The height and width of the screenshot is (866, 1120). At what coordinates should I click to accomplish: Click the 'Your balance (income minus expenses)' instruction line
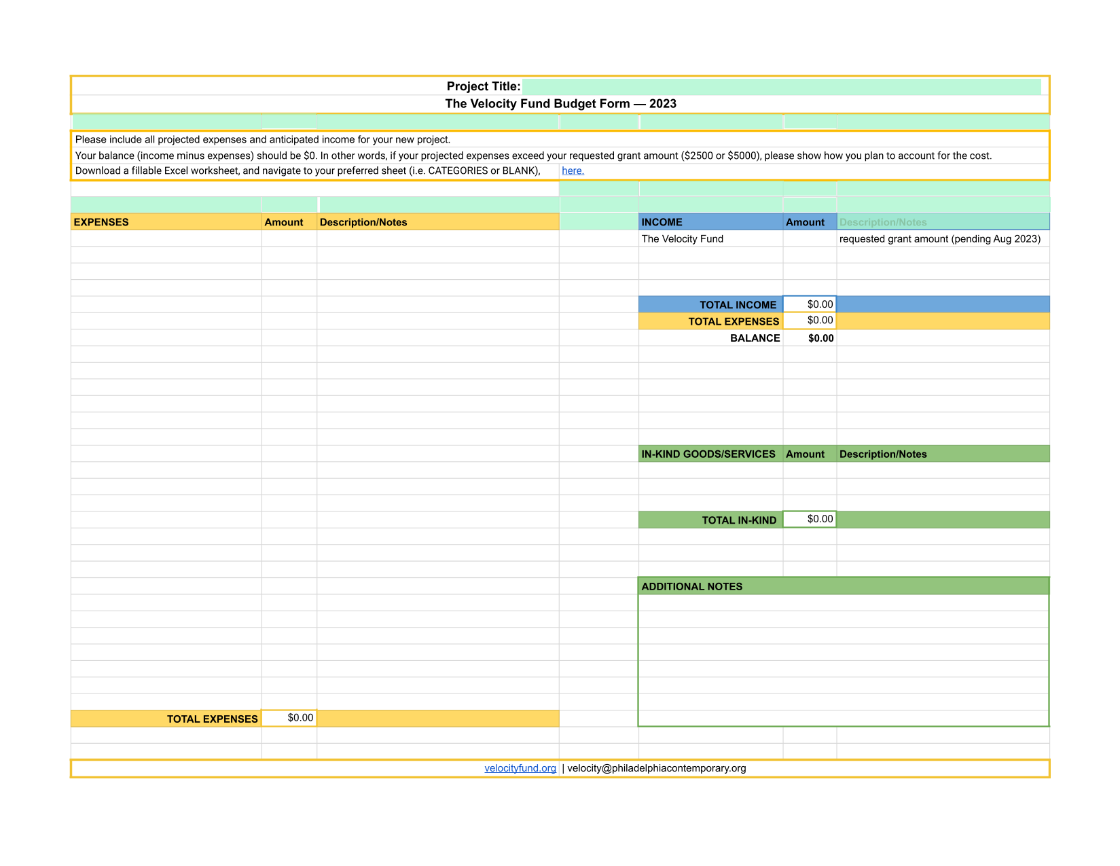point(533,156)
